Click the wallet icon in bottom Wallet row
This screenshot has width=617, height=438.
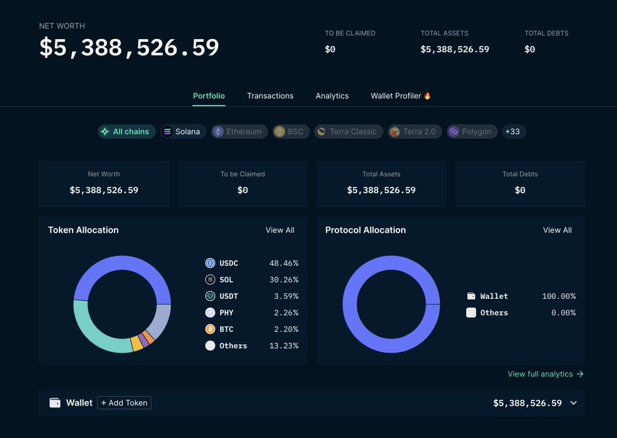55,402
